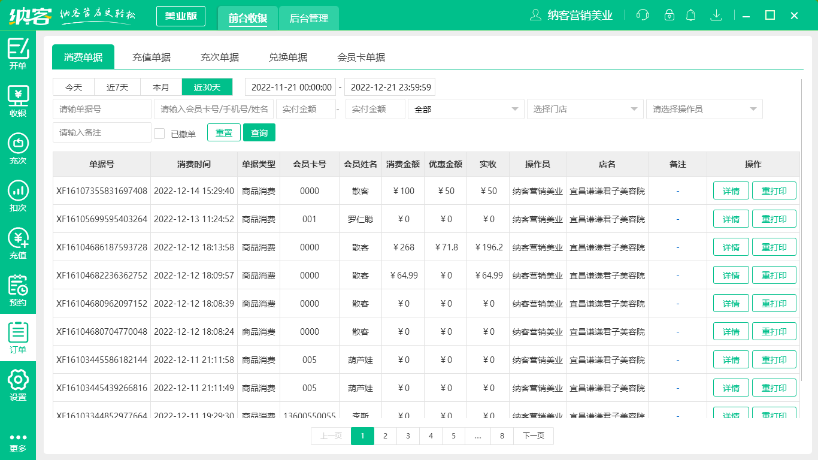Expand the 请选择操作员 operator dropdown
The width and height of the screenshot is (818, 460).
tap(704, 109)
